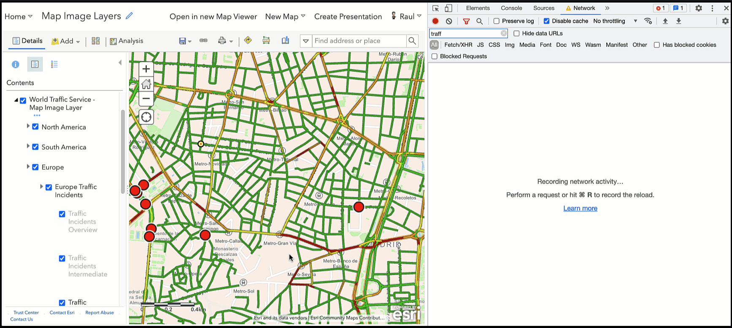732x328 pixels.
Task: Select the DevTools element inspector icon
Action: [x=436, y=8]
